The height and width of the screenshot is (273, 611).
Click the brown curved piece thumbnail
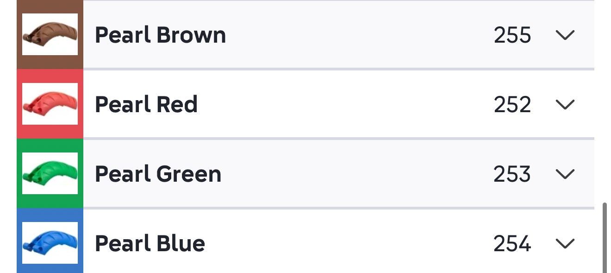click(50, 34)
